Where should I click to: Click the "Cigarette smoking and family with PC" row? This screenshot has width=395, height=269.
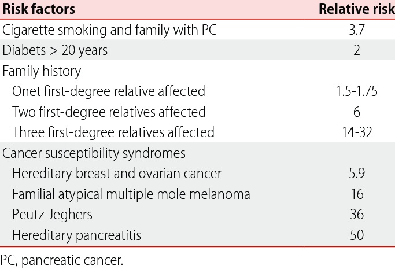tap(110, 31)
